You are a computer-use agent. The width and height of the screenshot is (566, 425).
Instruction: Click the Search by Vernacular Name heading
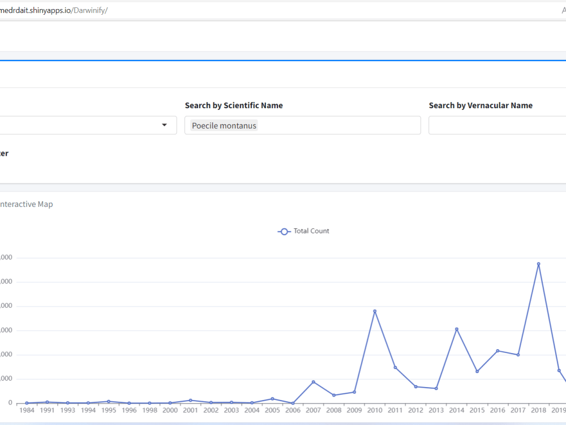(481, 105)
